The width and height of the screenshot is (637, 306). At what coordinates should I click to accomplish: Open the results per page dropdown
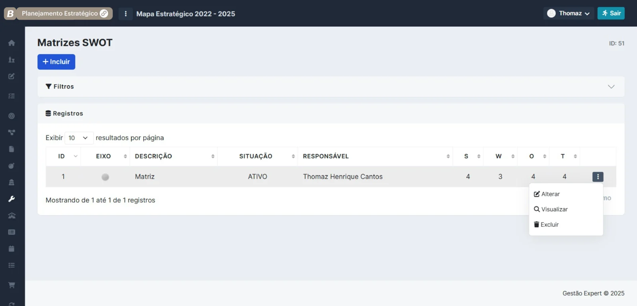click(79, 138)
